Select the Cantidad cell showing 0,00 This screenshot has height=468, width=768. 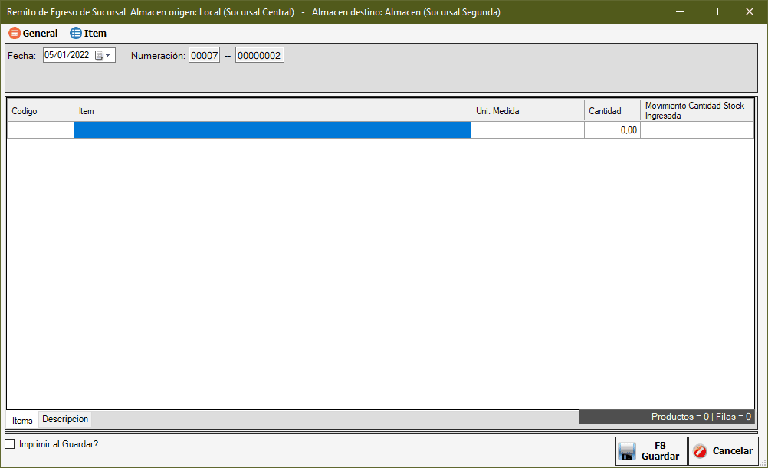pyautogui.click(x=612, y=130)
